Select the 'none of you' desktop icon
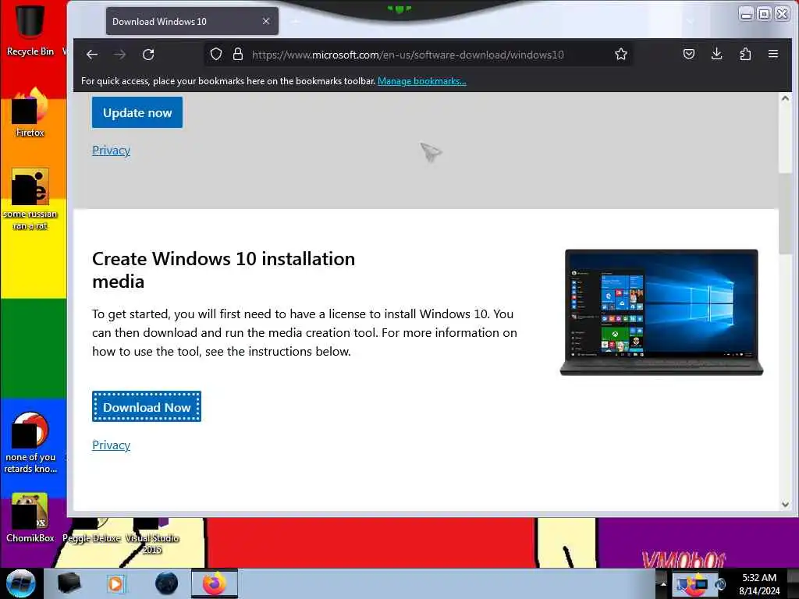 point(30,443)
